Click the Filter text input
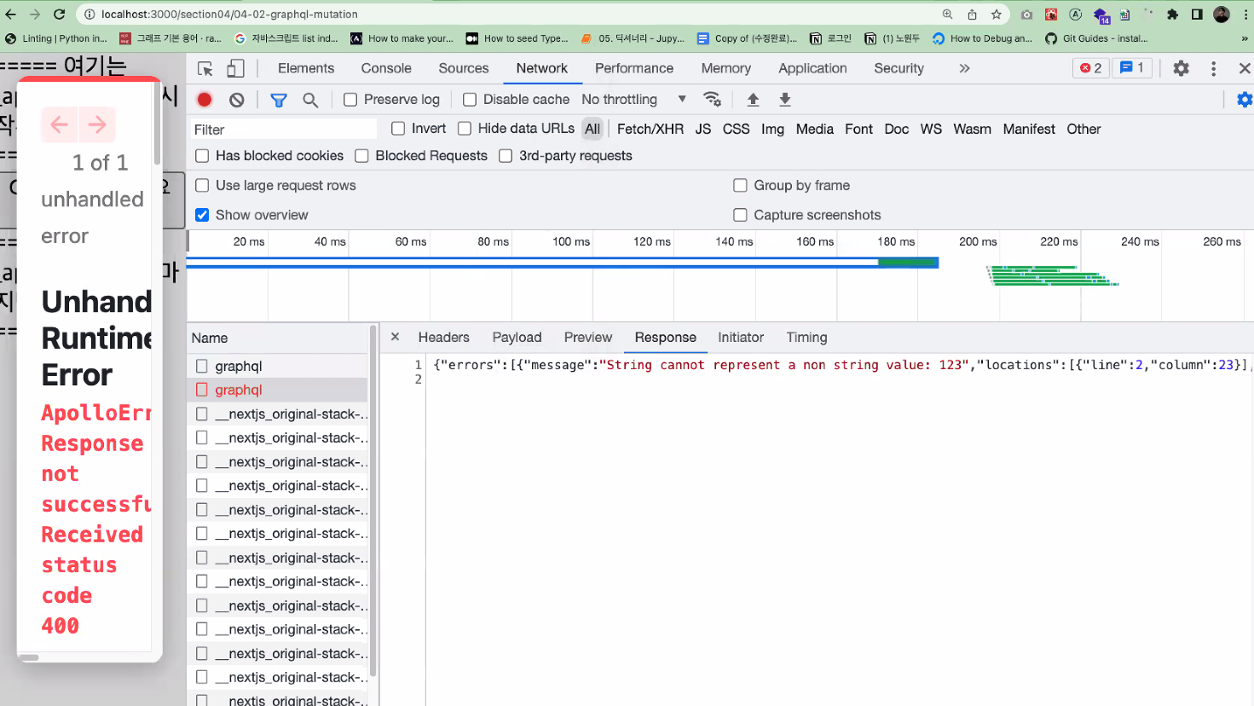 coord(284,130)
